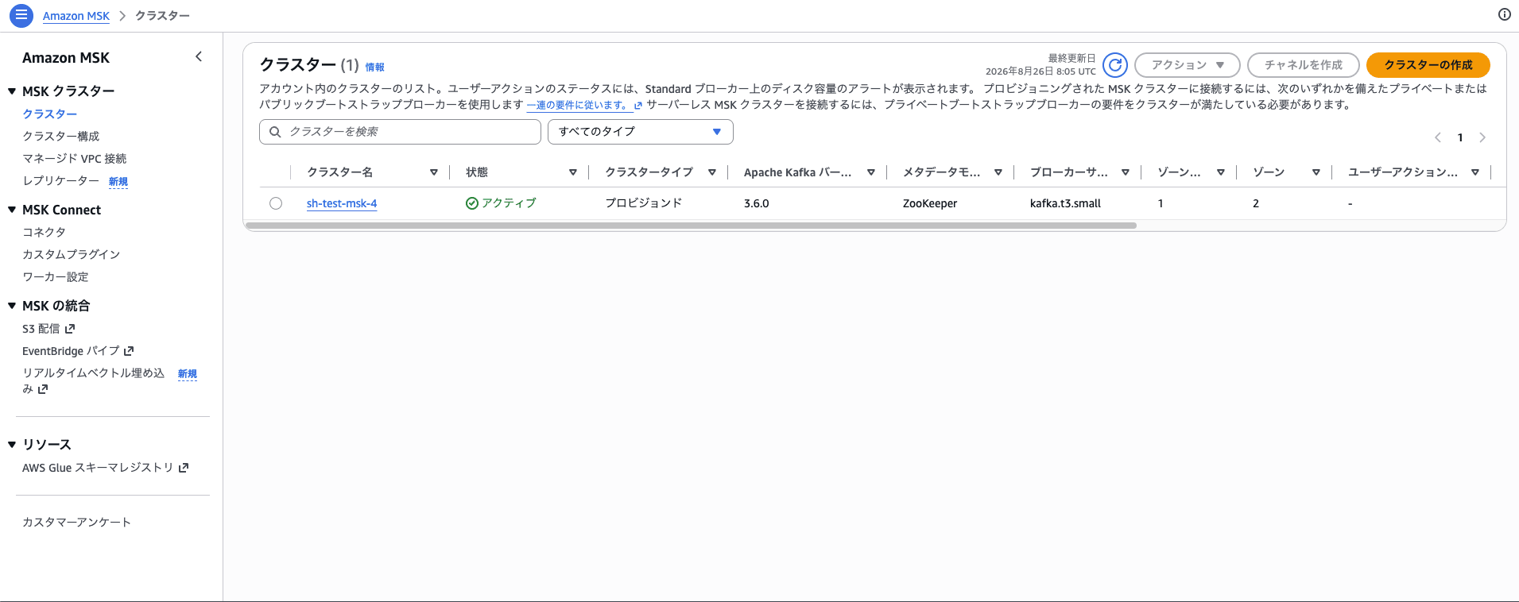The height and width of the screenshot is (602, 1519).
Task: Click the green active status check icon
Action: [x=472, y=203]
